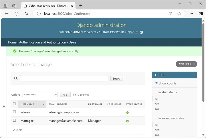Open tab actions workspace icon

14,6
